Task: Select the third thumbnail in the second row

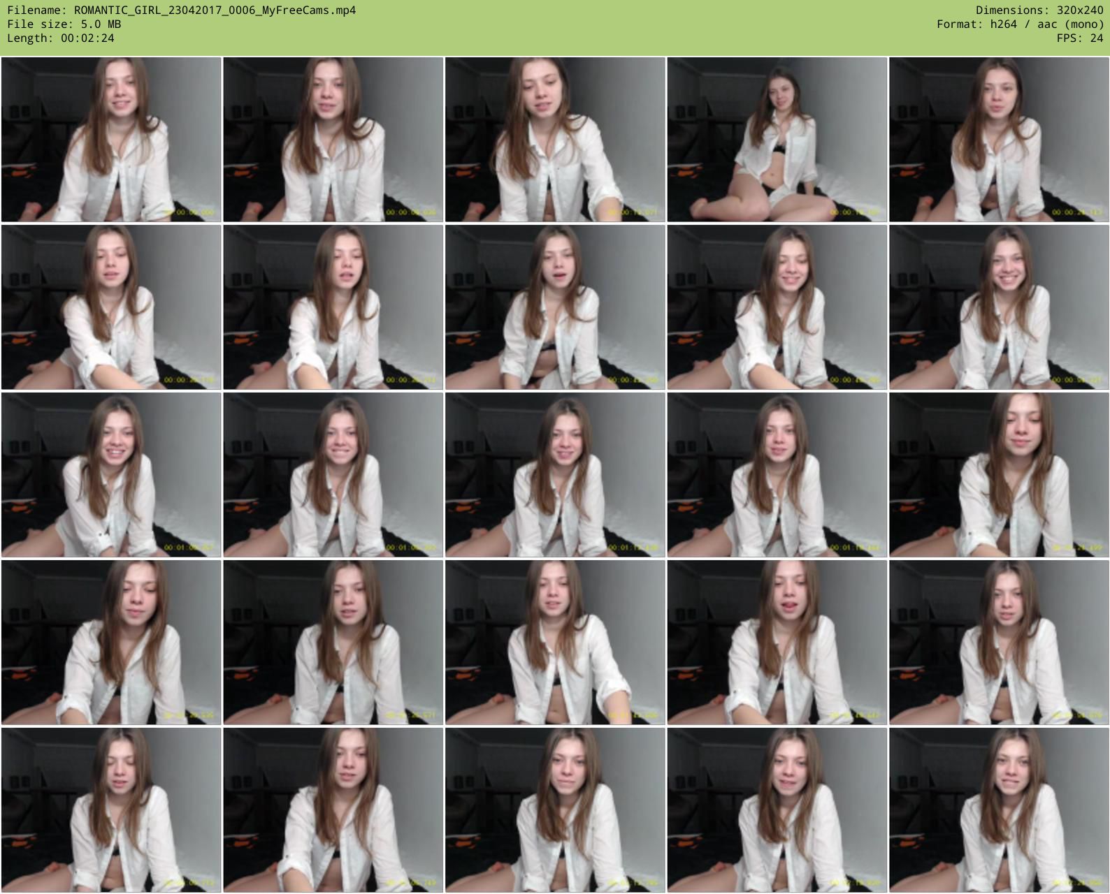Action: click(x=555, y=307)
